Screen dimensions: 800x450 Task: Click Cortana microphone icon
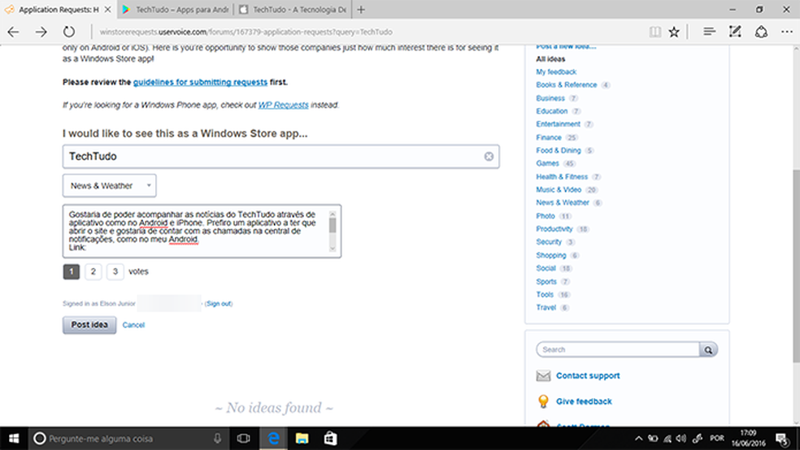point(217,439)
